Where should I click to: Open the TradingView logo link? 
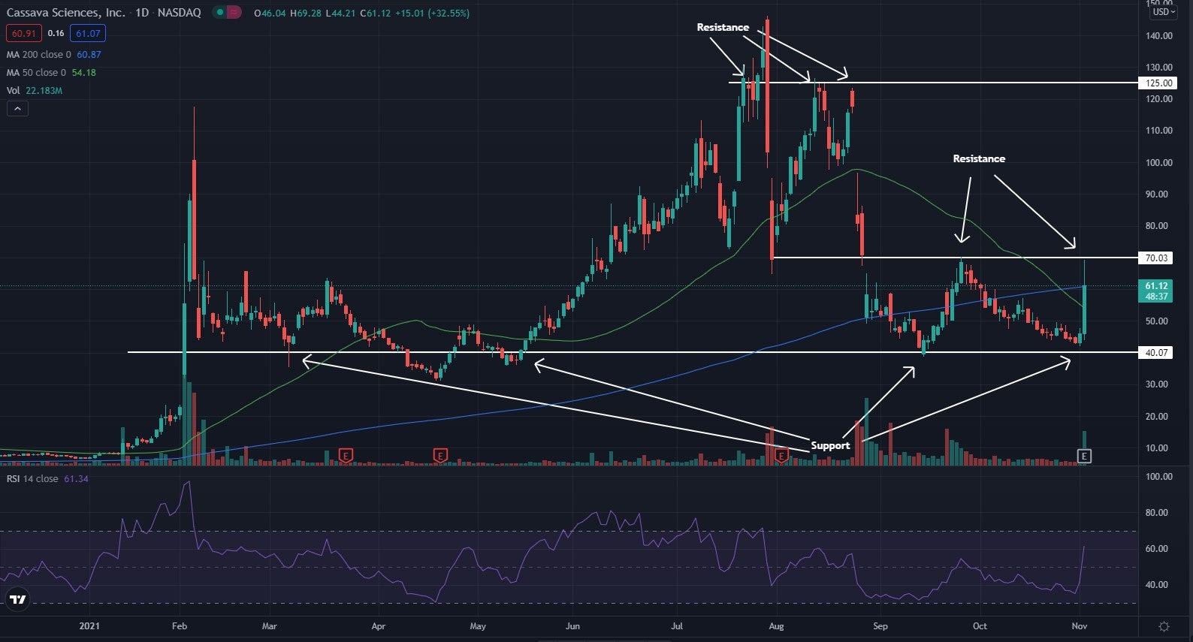tap(17, 599)
